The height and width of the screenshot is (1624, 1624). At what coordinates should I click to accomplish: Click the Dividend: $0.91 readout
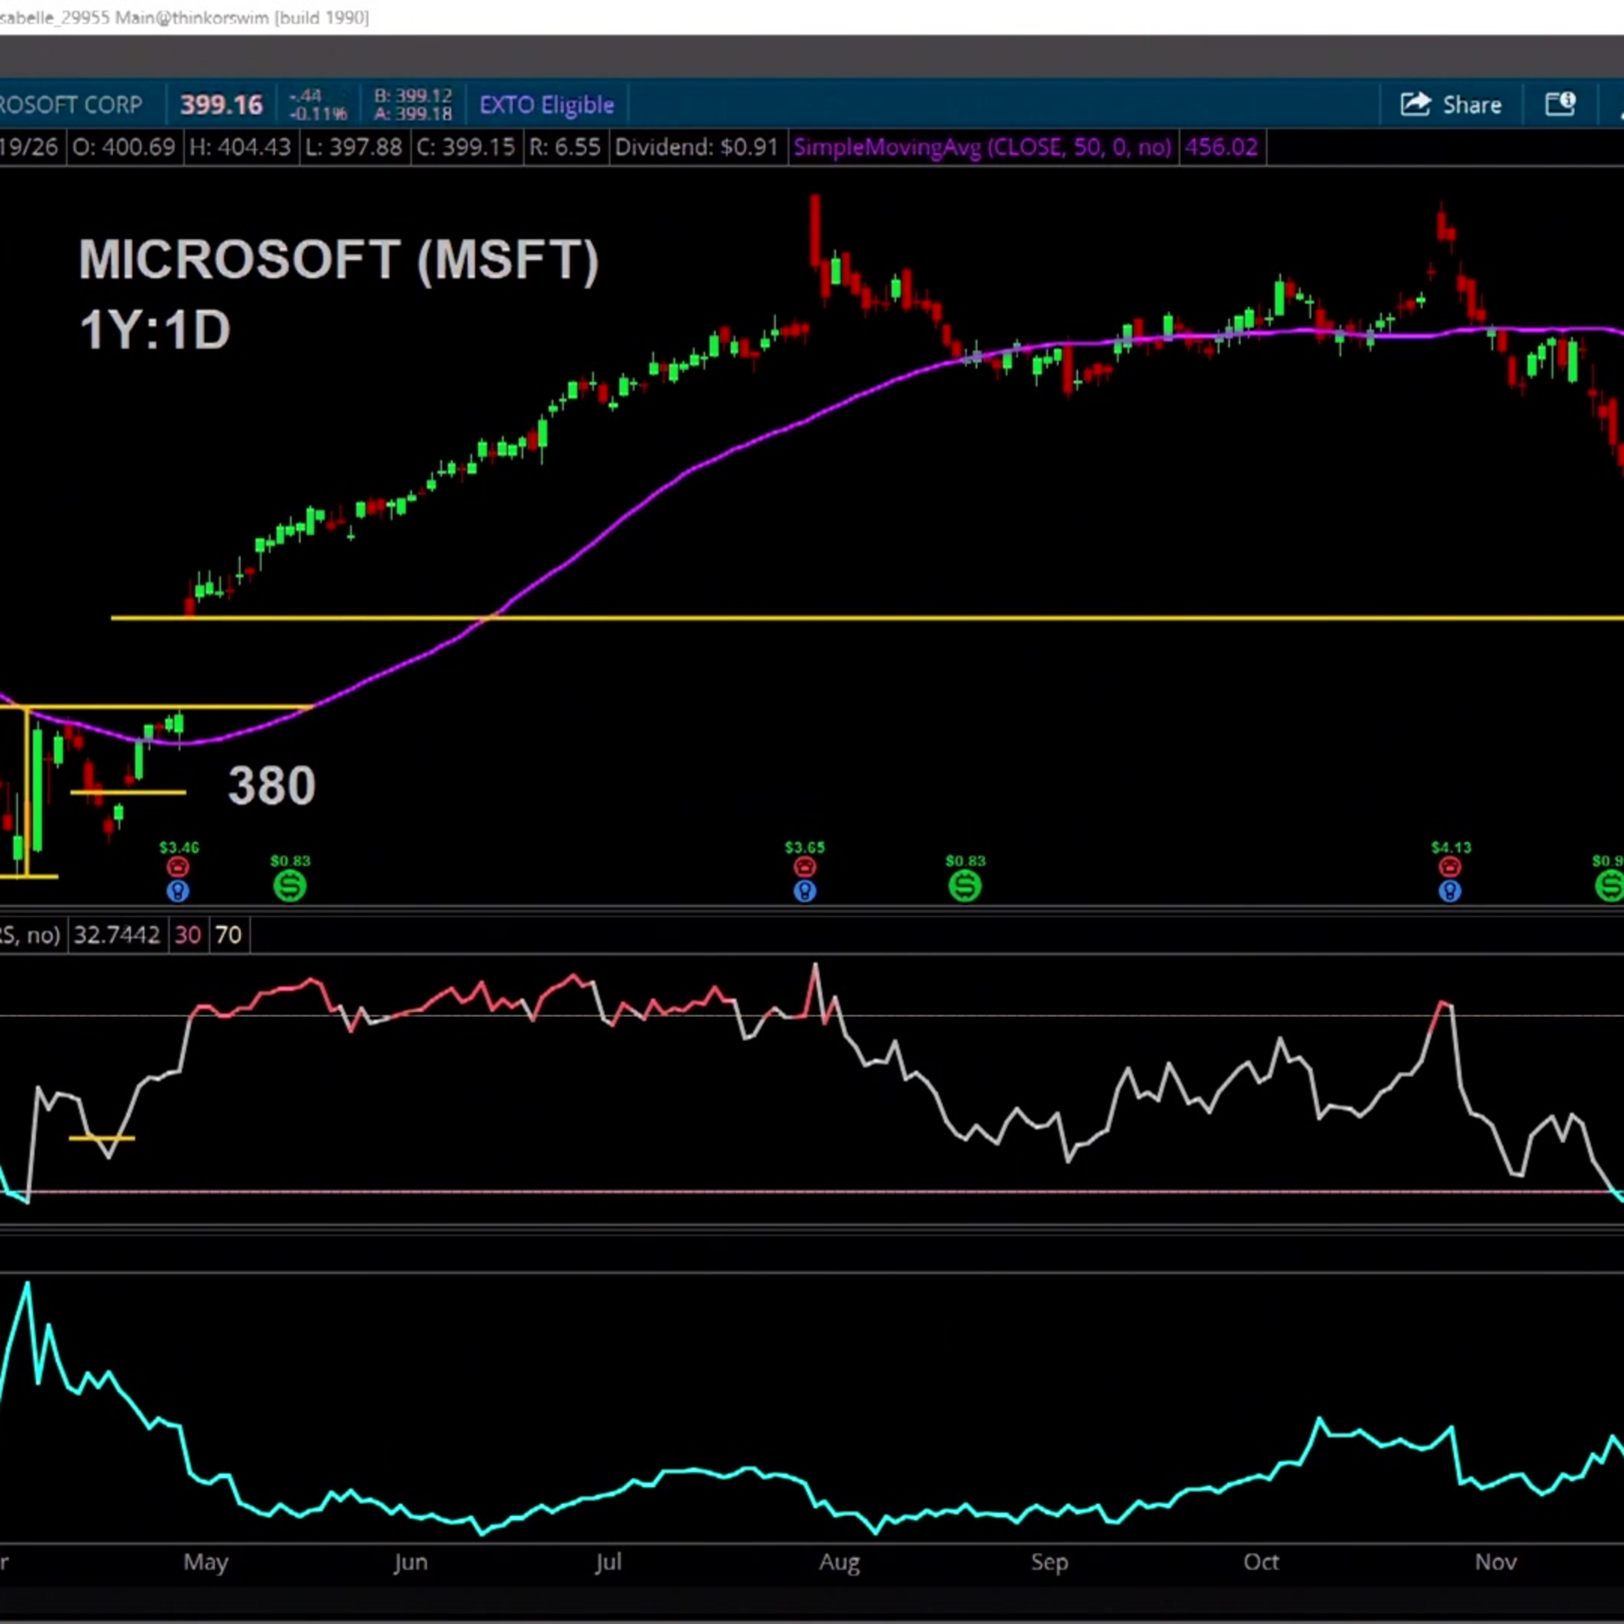pos(696,147)
